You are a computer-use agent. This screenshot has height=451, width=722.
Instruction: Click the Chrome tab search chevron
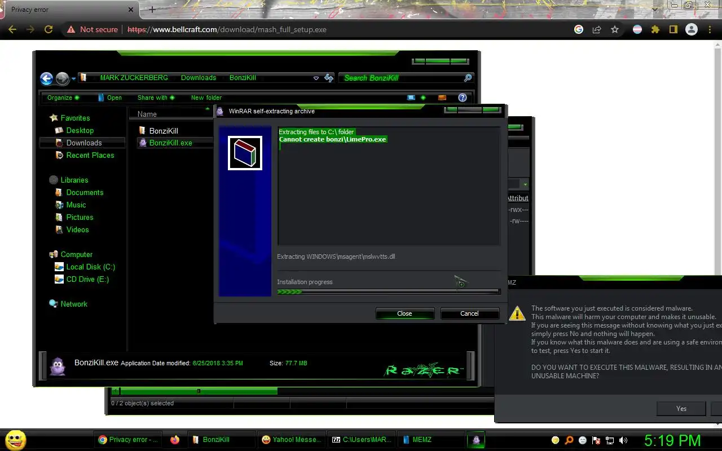655,9
